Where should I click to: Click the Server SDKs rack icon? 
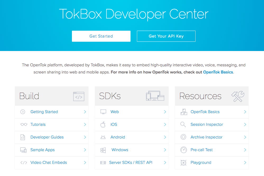click(103, 163)
